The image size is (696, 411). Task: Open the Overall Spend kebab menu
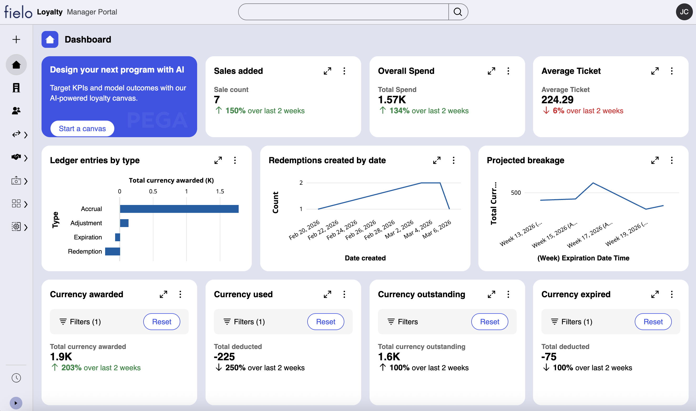click(508, 71)
